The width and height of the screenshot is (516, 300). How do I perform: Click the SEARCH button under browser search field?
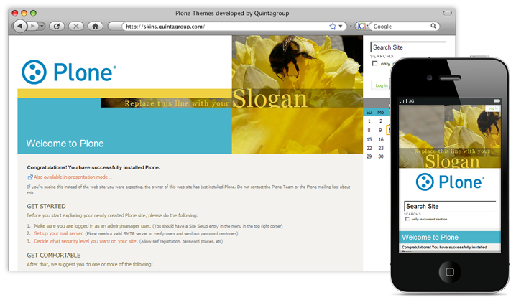click(382, 56)
